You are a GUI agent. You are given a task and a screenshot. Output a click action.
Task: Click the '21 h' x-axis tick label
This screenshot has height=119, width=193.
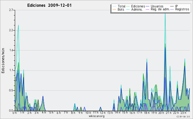pos(168,113)
